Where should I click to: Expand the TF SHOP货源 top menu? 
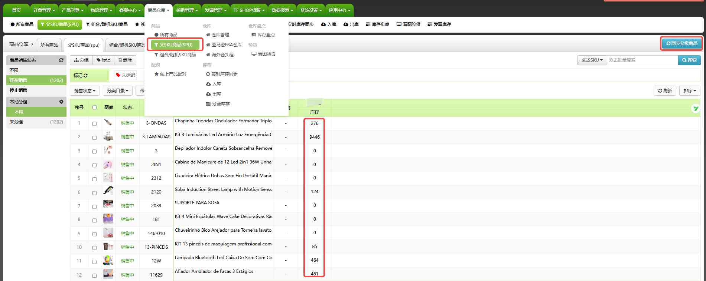pos(249,10)
